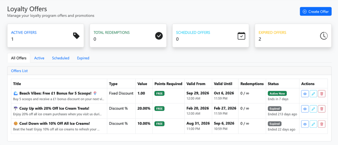Click the Active Now status badge
This screenshot has width=338, height=145.
point(277,94)
